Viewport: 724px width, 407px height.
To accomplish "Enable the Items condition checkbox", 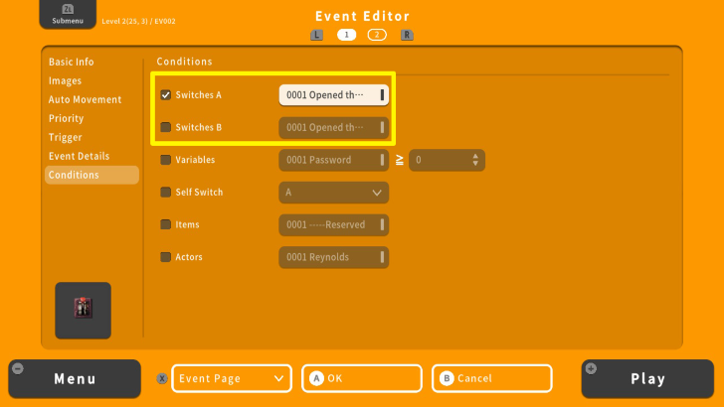I will [166, 224].
